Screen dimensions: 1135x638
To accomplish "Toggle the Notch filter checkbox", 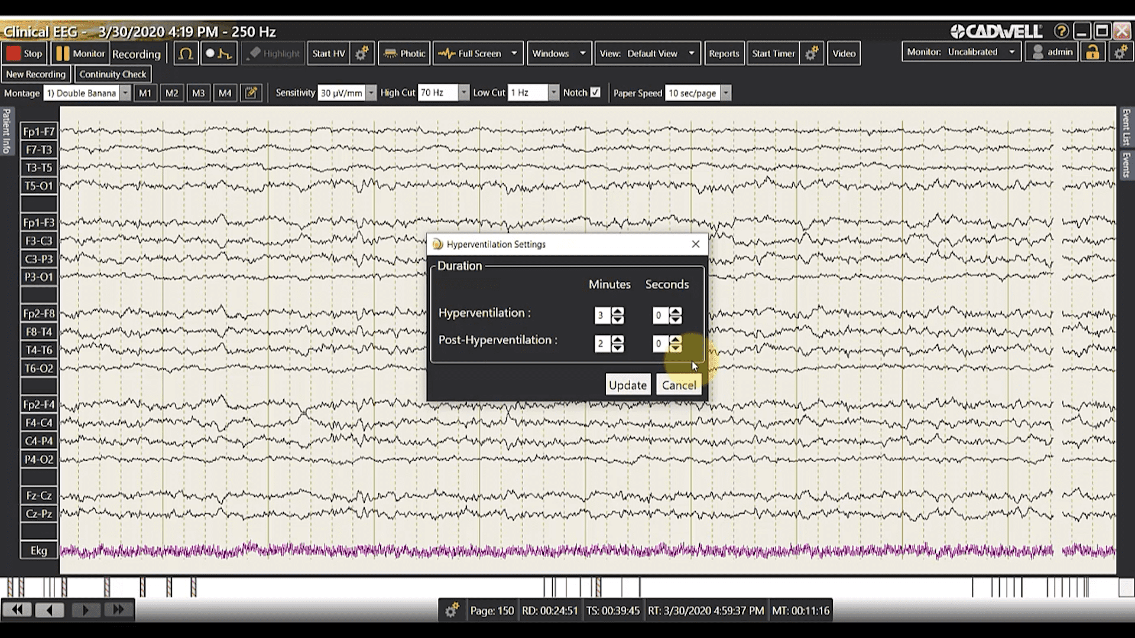I will (595, 92).
